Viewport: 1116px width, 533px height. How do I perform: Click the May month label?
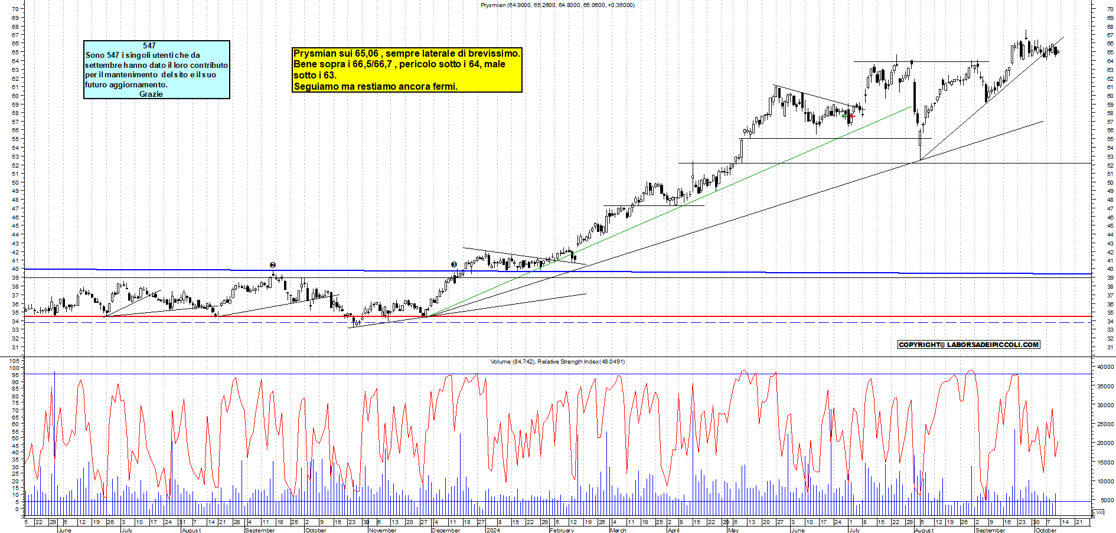(x=733, y=530)
